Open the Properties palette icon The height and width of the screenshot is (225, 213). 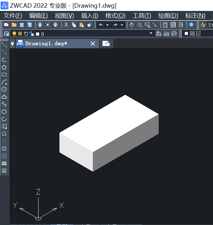click(x=165, y=25)
